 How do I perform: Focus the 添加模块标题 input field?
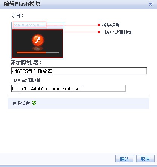pos(79,71)
